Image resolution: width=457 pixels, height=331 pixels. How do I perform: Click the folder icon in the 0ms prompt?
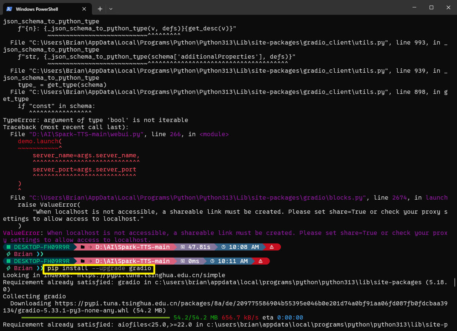(x=82, y=261)
